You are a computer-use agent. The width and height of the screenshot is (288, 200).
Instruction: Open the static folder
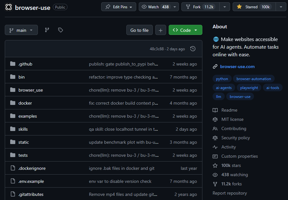24,142
